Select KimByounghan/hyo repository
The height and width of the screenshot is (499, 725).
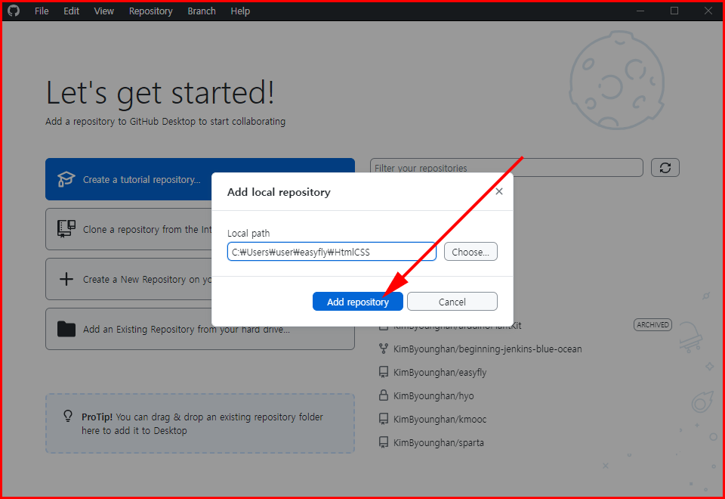tap(433, 395)
